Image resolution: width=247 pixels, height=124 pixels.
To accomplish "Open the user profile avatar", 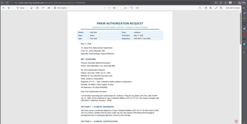I will [x=230, y=3].
